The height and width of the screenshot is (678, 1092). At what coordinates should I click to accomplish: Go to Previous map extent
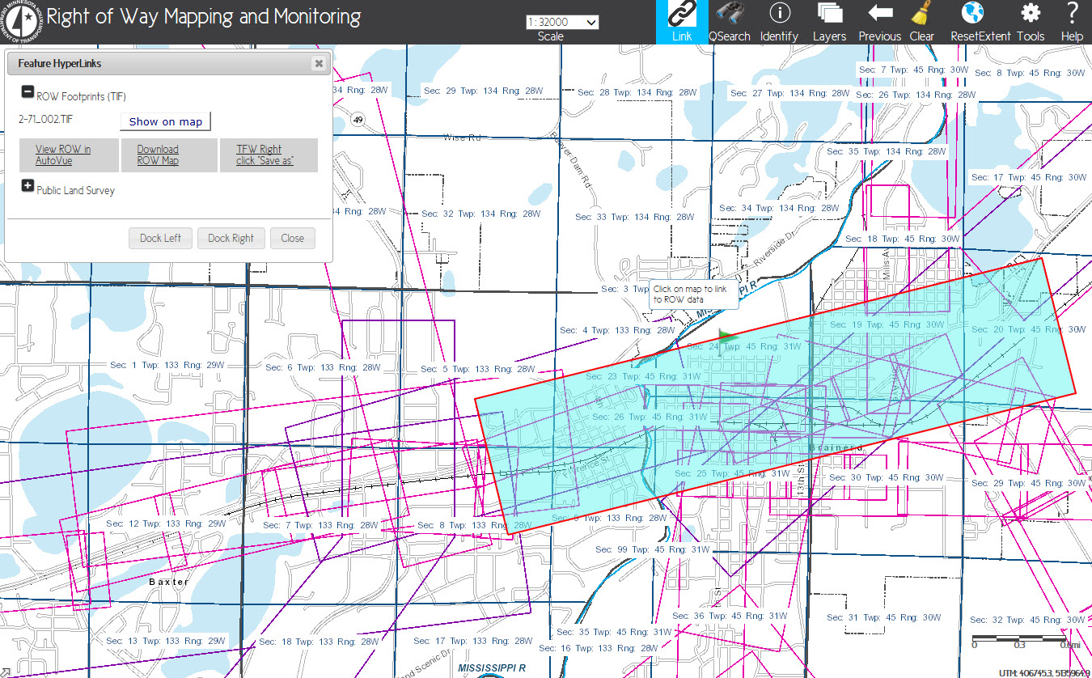click(x=879, y=22)
